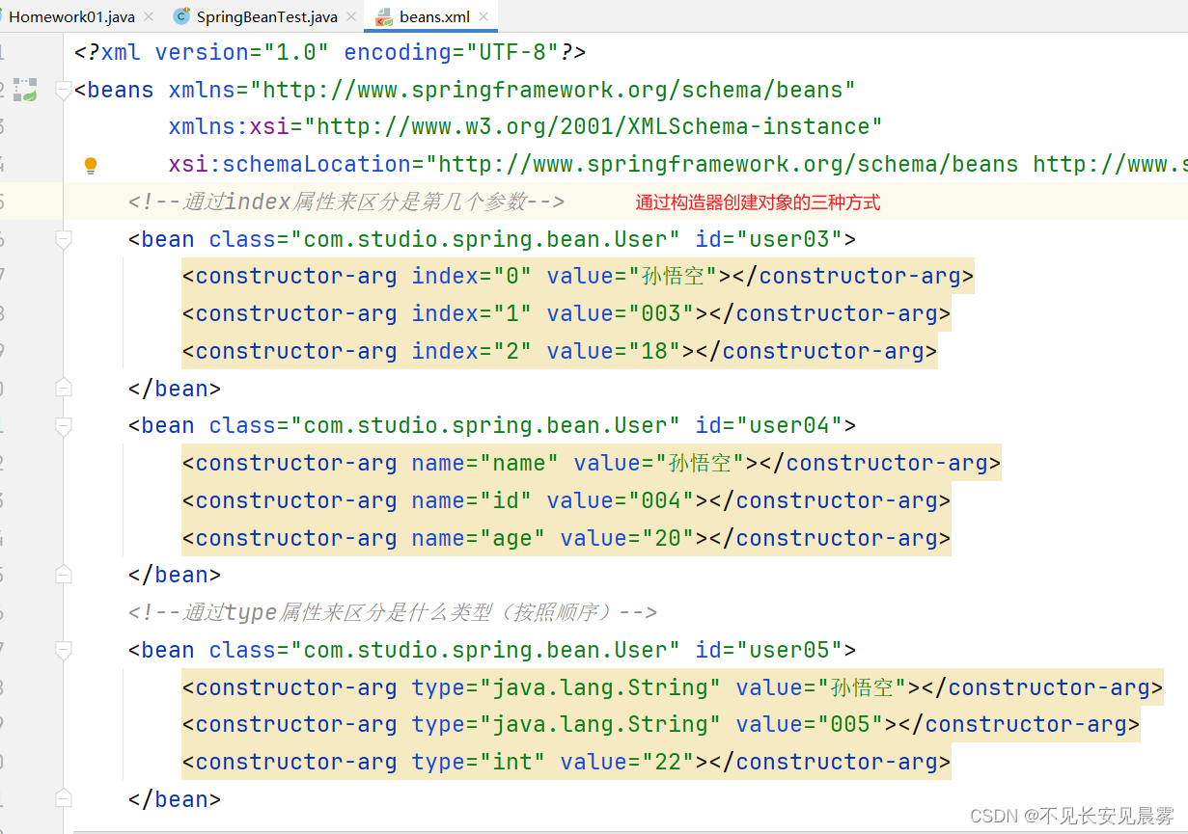Click the class icon on SpringBeanTest.java tab
Image resolution: width=1188 pixels, height=834 pixels.
tap(180, 16)
